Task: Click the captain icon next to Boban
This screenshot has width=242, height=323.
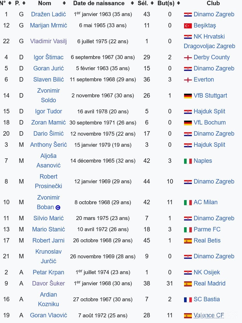Action: [x=58, y=207]
